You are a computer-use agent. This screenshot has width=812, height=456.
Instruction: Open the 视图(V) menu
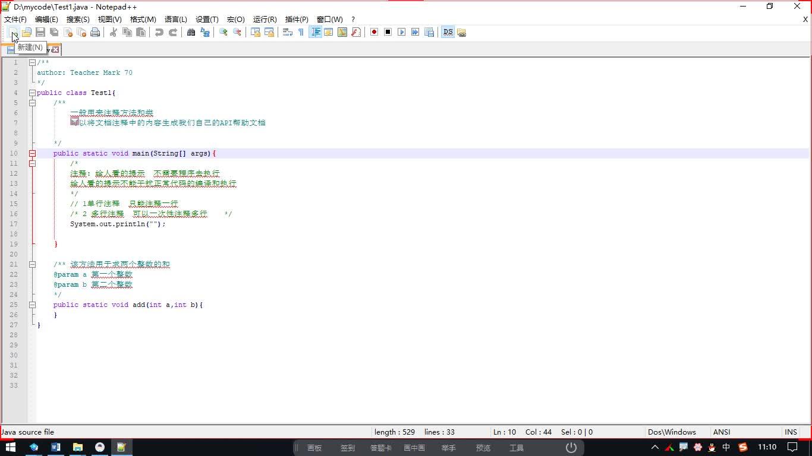109,20
